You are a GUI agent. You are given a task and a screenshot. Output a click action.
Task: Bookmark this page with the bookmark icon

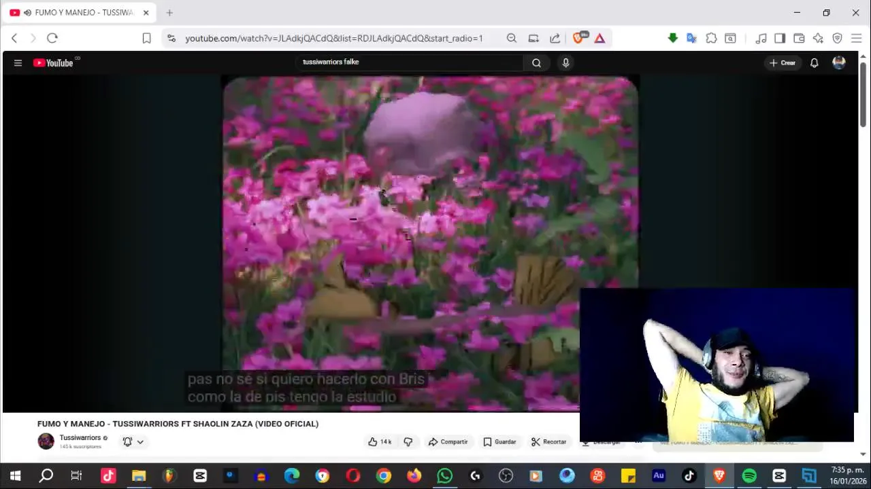click(x=146, y=39)
